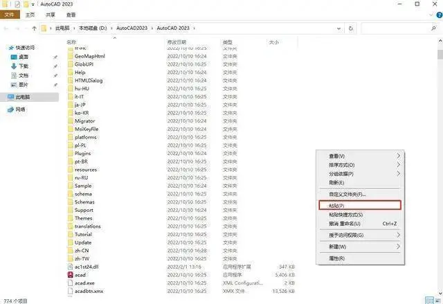Expand the 查看(V) submenu arrow

point(399,156)
